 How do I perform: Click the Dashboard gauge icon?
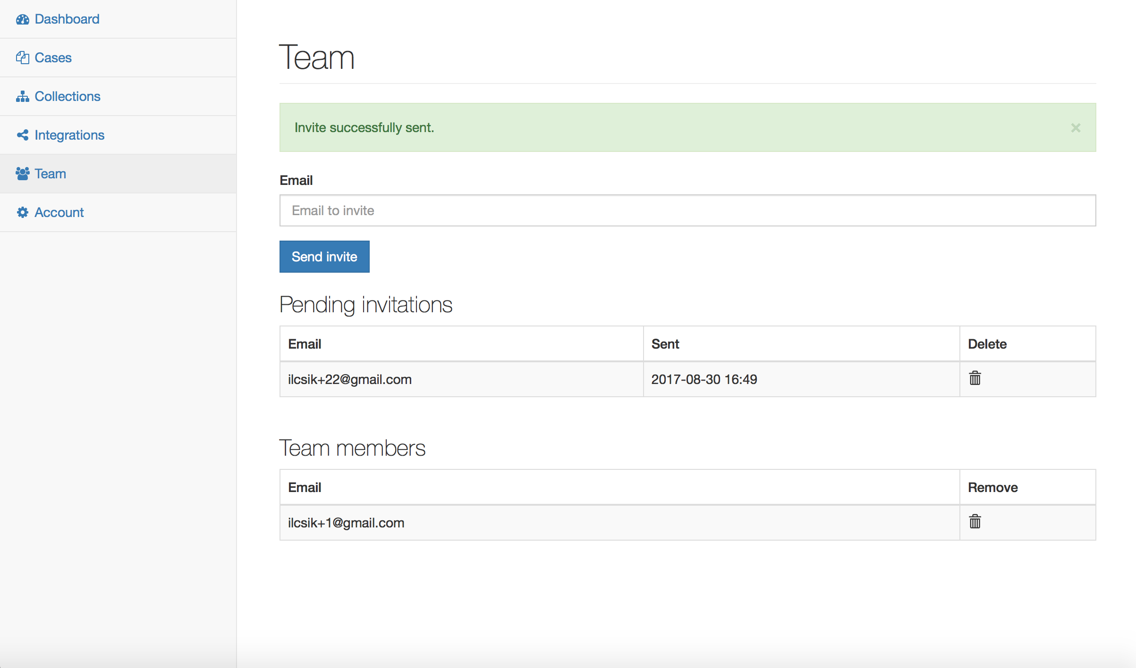(22, 19)
